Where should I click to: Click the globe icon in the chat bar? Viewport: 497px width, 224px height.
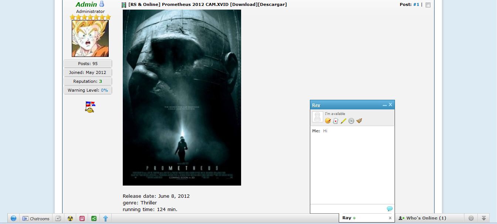[x=14, y=218]
